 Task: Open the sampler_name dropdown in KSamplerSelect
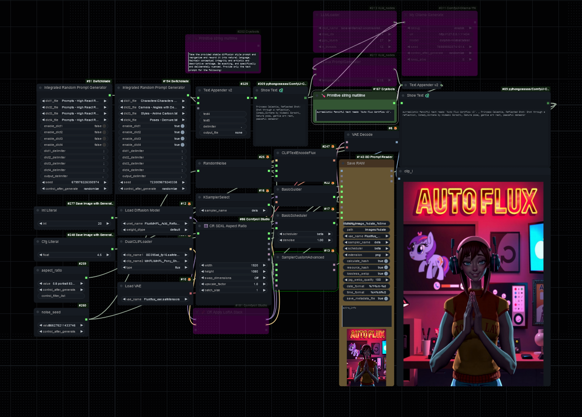[x=233, y=211]
